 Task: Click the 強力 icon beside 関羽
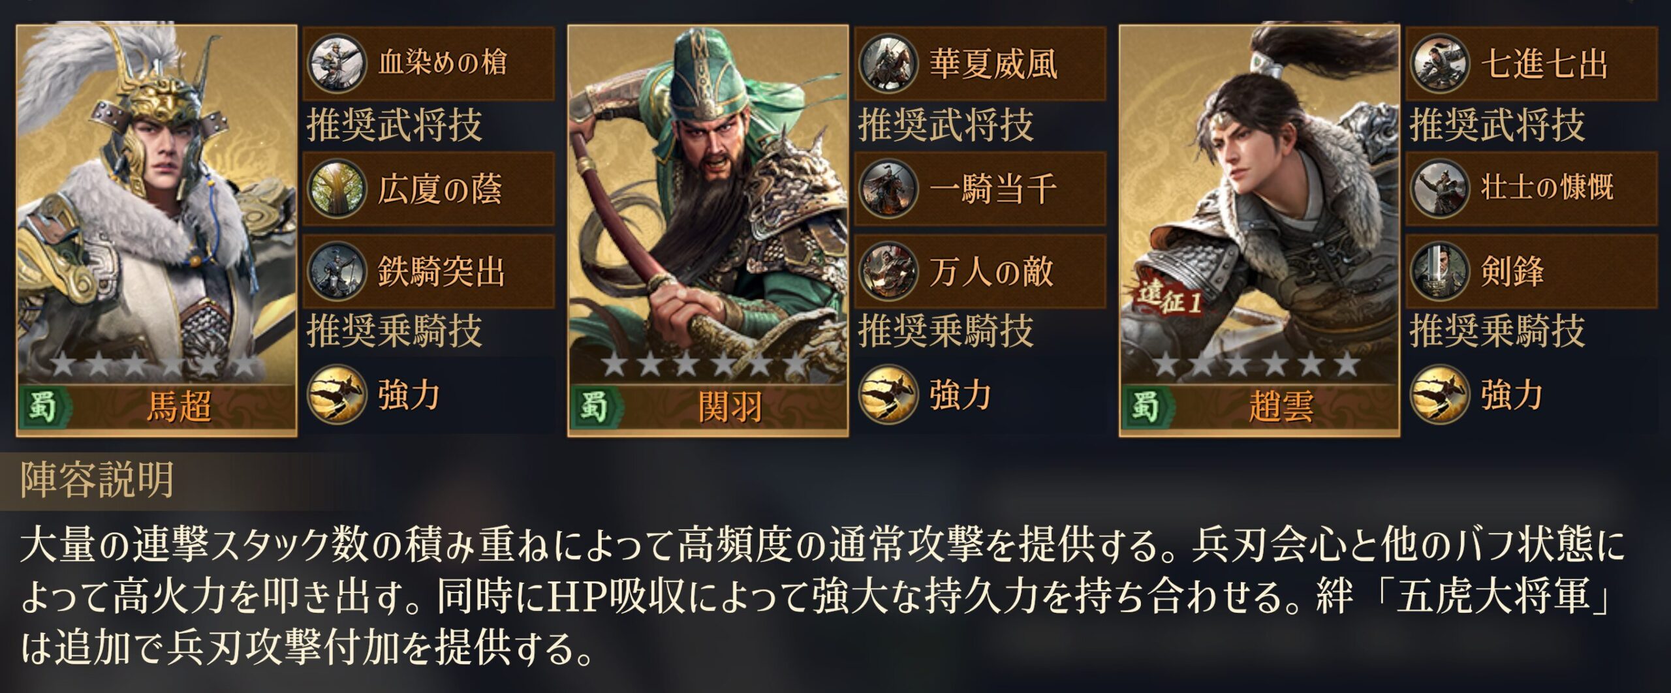(888, 394)
